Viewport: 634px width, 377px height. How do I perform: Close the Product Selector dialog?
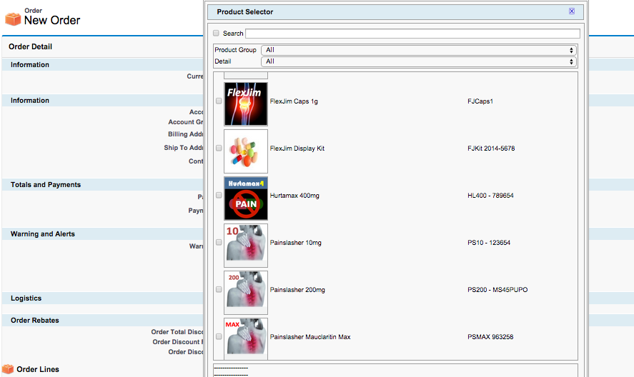571,11
